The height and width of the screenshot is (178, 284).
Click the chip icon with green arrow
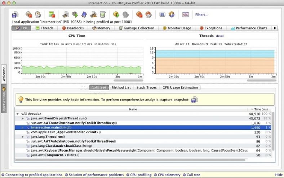coord(75,14)
